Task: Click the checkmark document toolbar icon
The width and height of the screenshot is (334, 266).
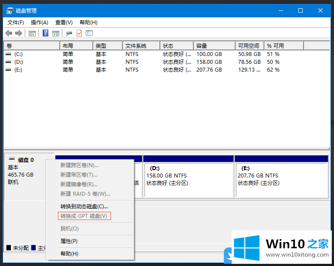Action: [79, 33]
